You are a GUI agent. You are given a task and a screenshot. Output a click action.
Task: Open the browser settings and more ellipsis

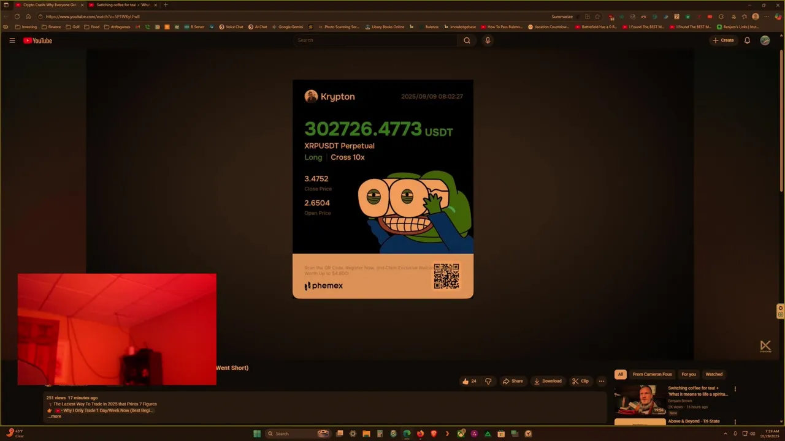click(767, 17)
